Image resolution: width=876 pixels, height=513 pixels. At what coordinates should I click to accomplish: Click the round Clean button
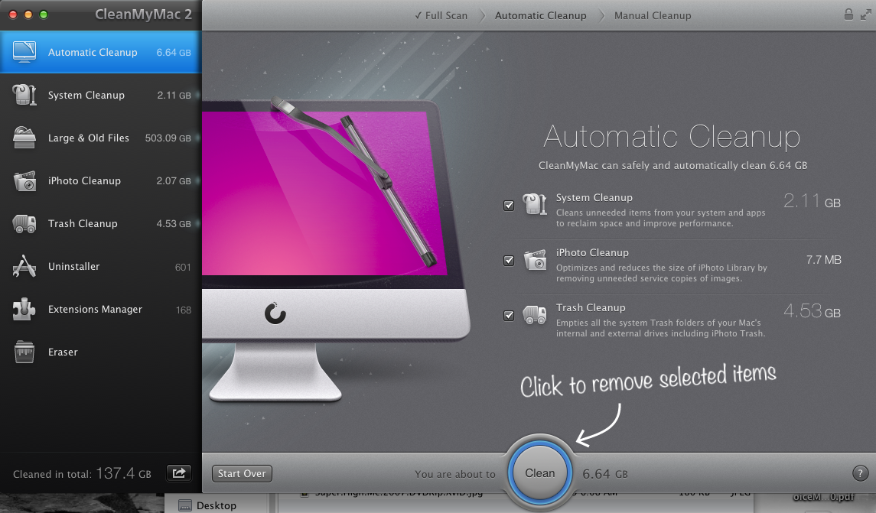tap(539, 472)
